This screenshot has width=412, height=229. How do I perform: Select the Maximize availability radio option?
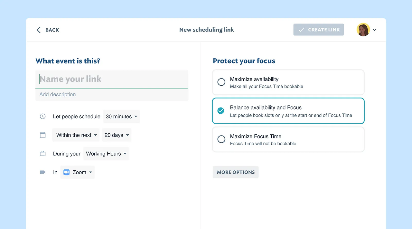coord(221,82)
